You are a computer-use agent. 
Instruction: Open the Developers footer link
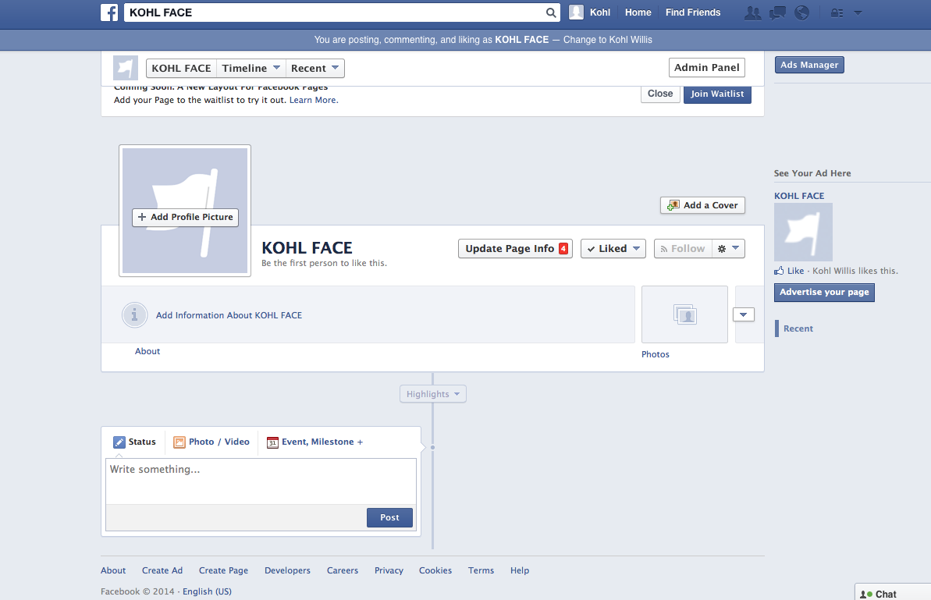pyautogui.click(x=287, y=570)
